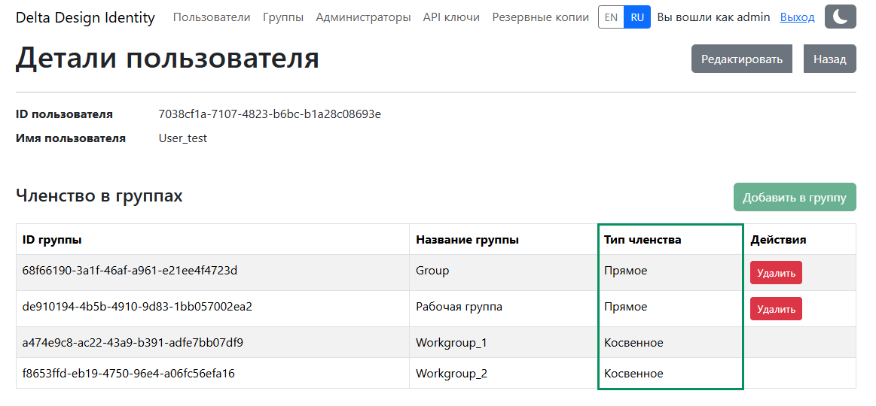Viewport: 876px width, 406px height.
Task: Click the Название группы column header
Action: (467, 240)
